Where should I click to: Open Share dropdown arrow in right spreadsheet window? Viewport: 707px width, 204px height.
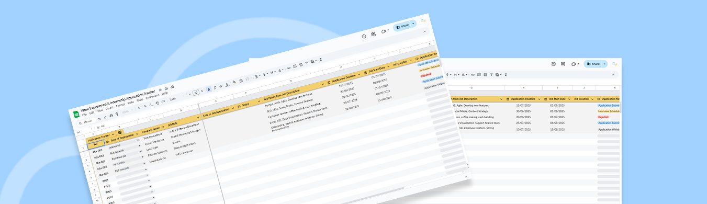604,64
